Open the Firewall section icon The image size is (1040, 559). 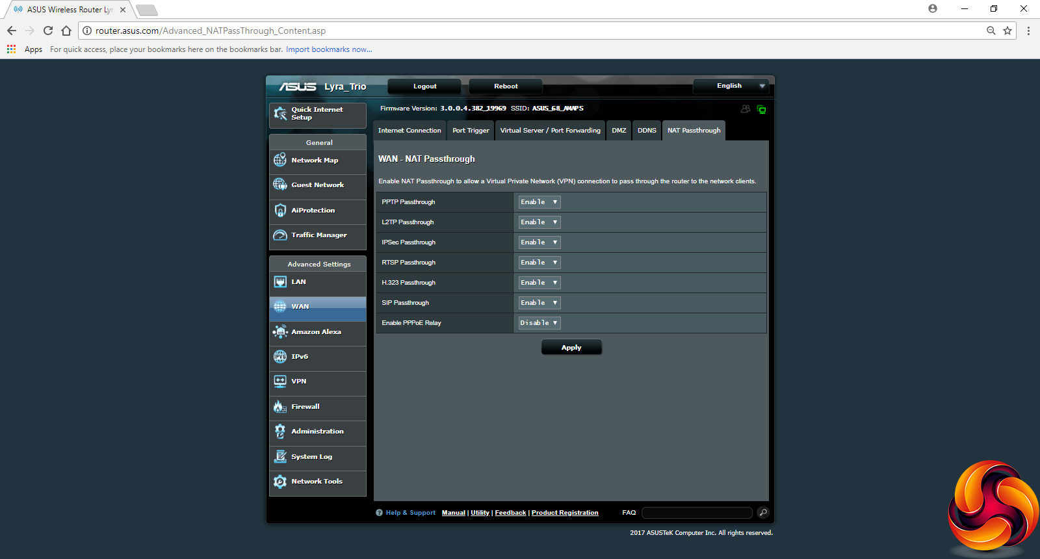click(280, 407)
